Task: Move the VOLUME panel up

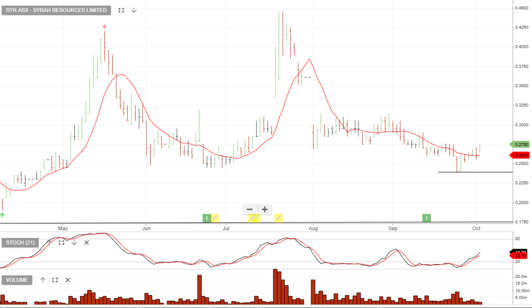Action: point(43,280)
